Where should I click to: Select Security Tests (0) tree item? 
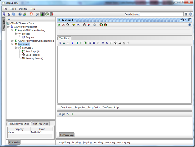(x=35, y=58)
